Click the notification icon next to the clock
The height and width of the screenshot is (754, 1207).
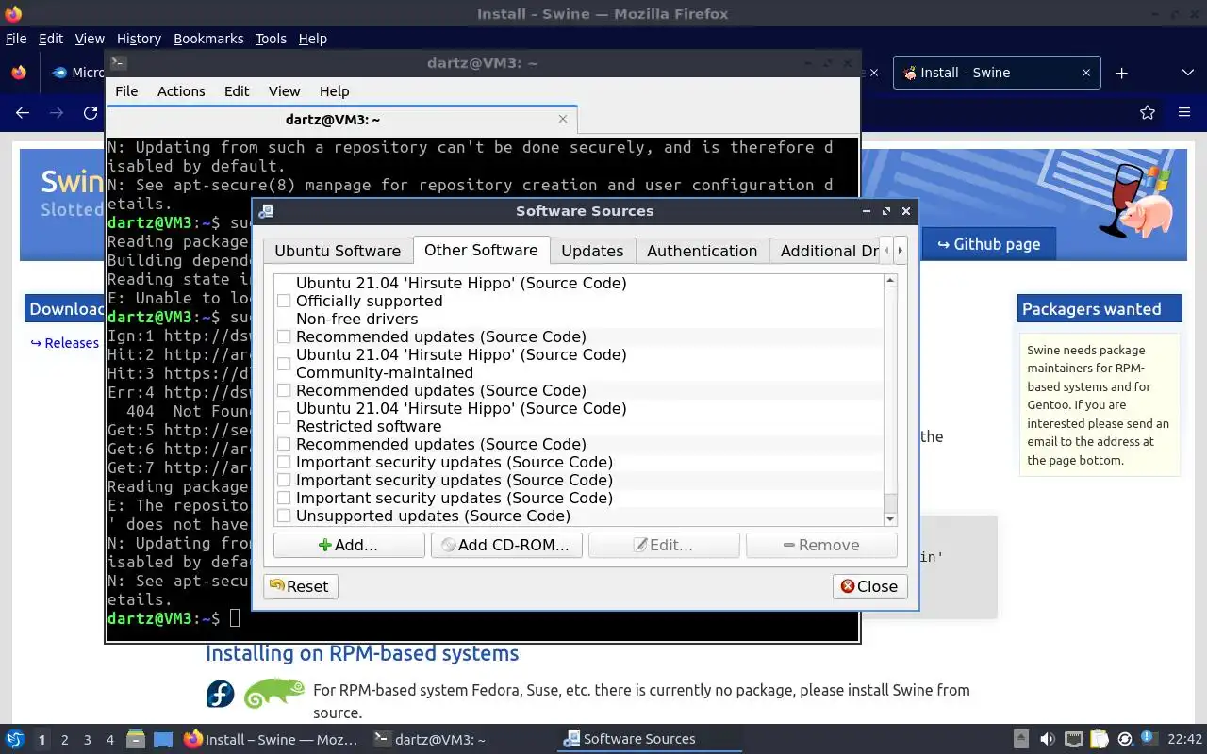(x=1149, y=738)
